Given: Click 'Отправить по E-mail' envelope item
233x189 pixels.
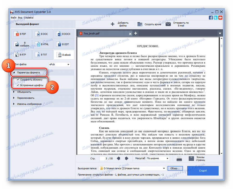Looking at the screenshot, I should [x=177, y=24].
